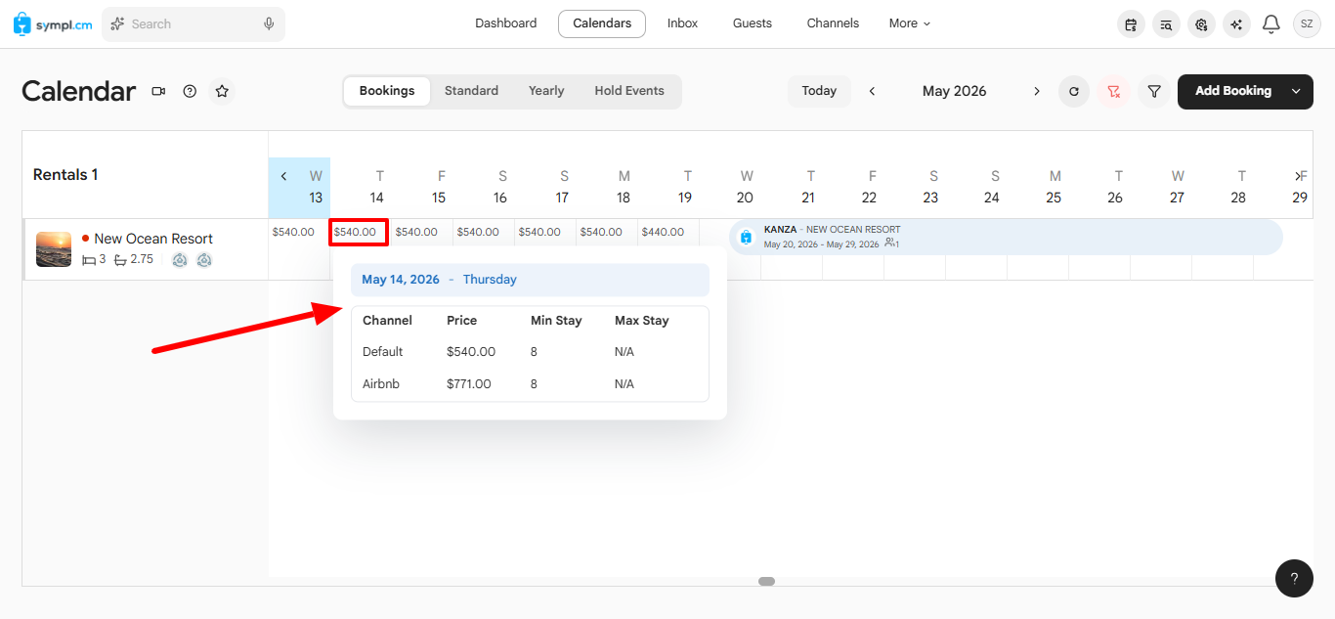Clear filters with the red funnel icon
The image size is (1335, 619).
pos(1113,91)
